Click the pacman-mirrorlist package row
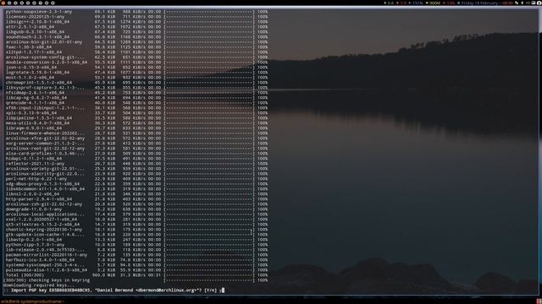542x304 pixels. (136, 255)
